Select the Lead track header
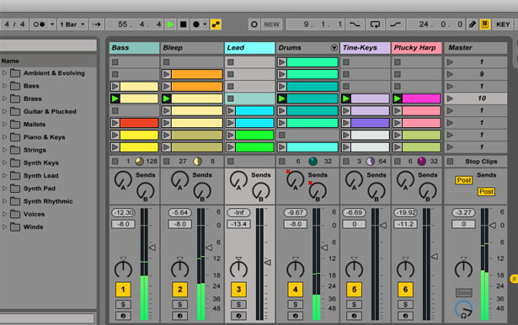This screenshot has height=325, width=518. [250, 48]
